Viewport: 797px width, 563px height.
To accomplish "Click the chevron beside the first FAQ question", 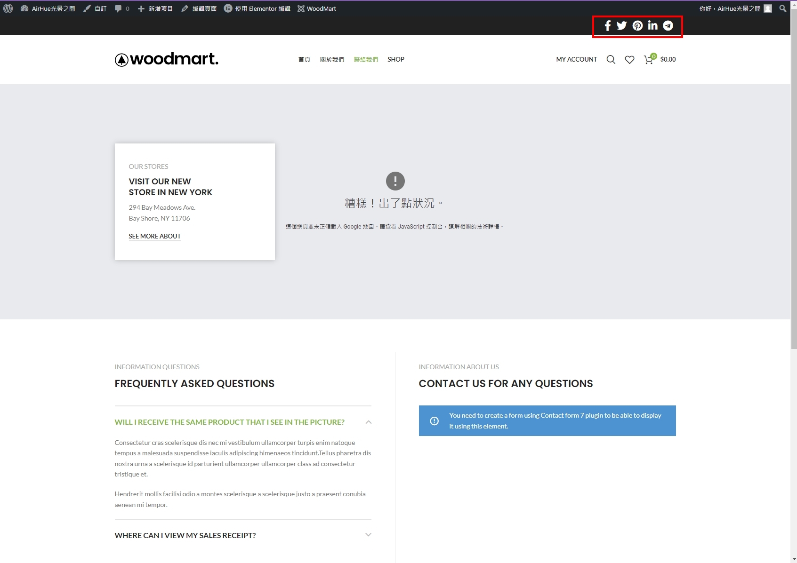I will [369, 422].
